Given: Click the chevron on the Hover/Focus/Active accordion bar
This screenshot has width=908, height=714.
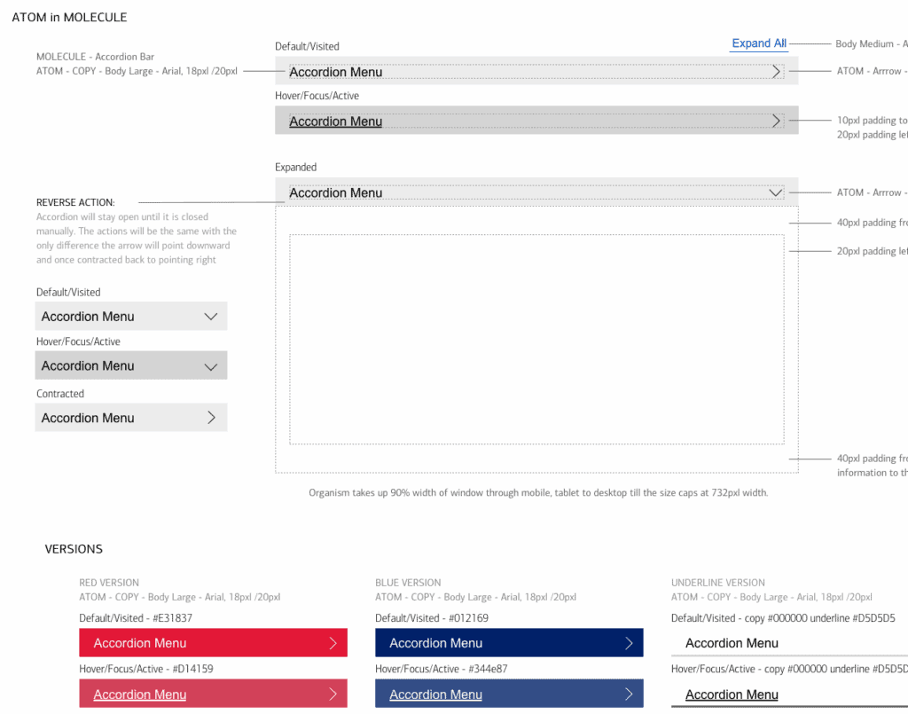Looking at the screenshot, I should point(776,121).
